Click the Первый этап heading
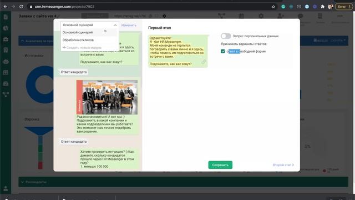355x200 pixels. pyautogui.click(x=160, y=28)
